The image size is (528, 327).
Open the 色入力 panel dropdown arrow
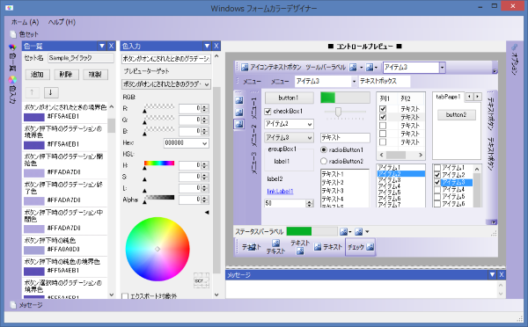click(207, 46)
